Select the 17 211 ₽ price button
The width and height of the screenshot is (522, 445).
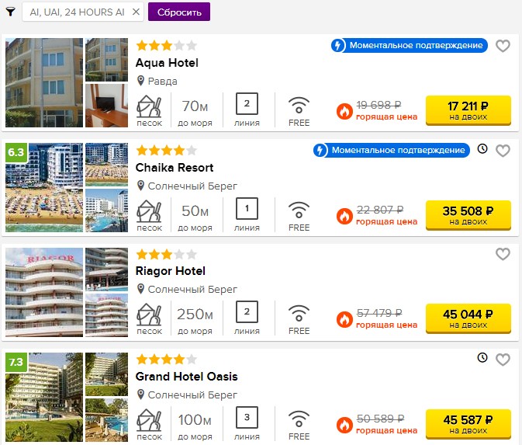[x=468, y=110]
